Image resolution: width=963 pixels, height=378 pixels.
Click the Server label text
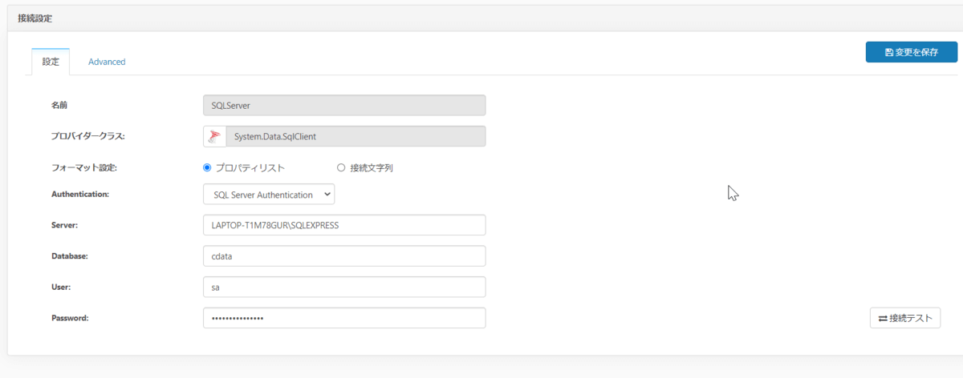64,225
